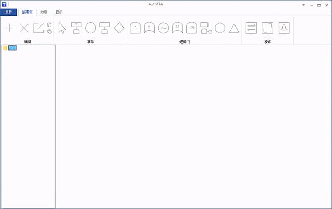
Task: Click the AutoFTA app logo in title bar
Action: [4, 4]
